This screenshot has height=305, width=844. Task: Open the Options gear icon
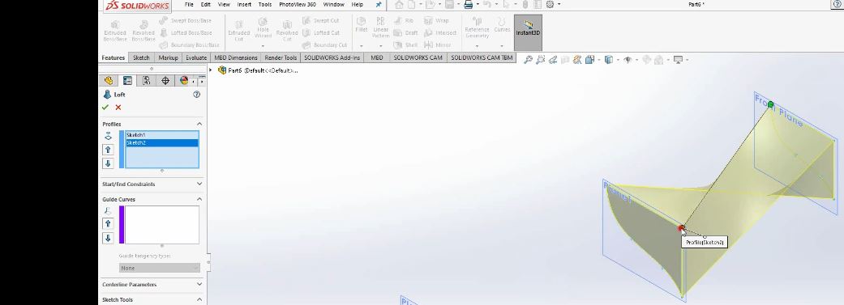[551, 4]
